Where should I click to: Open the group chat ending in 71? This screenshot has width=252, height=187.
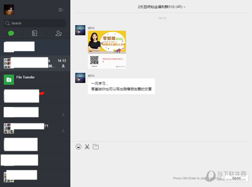coord(35,129)
